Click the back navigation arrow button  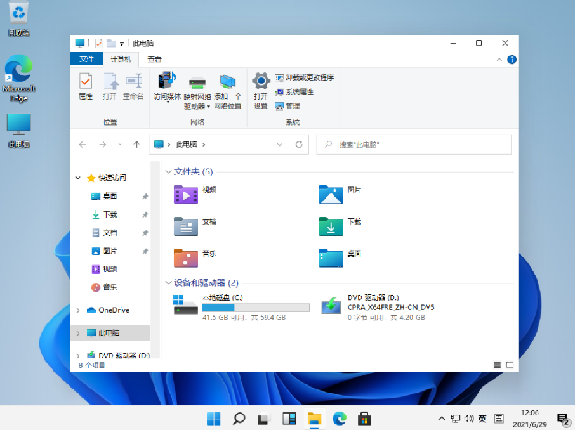(83, 144)
